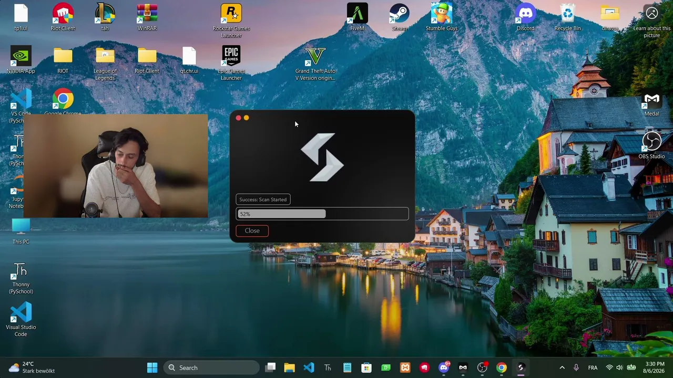The height and width of the screenshot is (378, 673).
Task: Select the FiveM desktop shortcut
Action: click(x=358, y=17)
